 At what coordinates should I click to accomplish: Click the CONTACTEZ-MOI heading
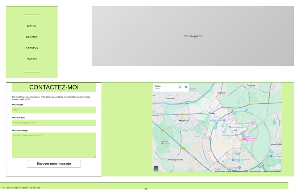click(x=54, y=87)
